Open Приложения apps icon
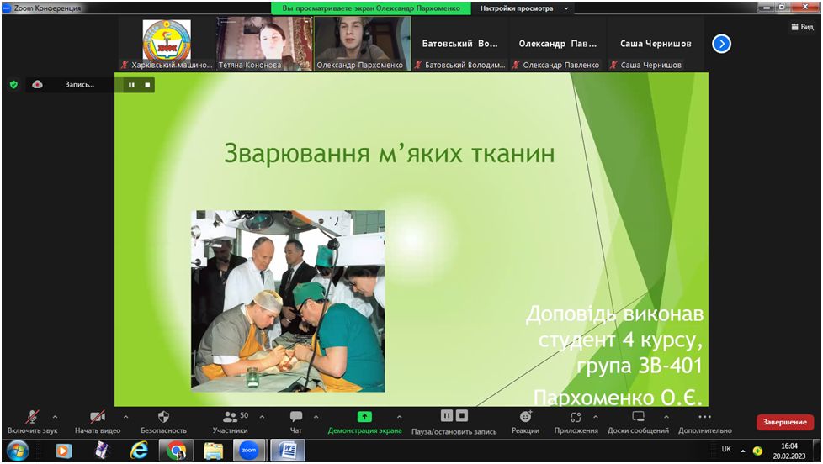The image size is (823, 464). pyautogui.click(x=576, y=417)
